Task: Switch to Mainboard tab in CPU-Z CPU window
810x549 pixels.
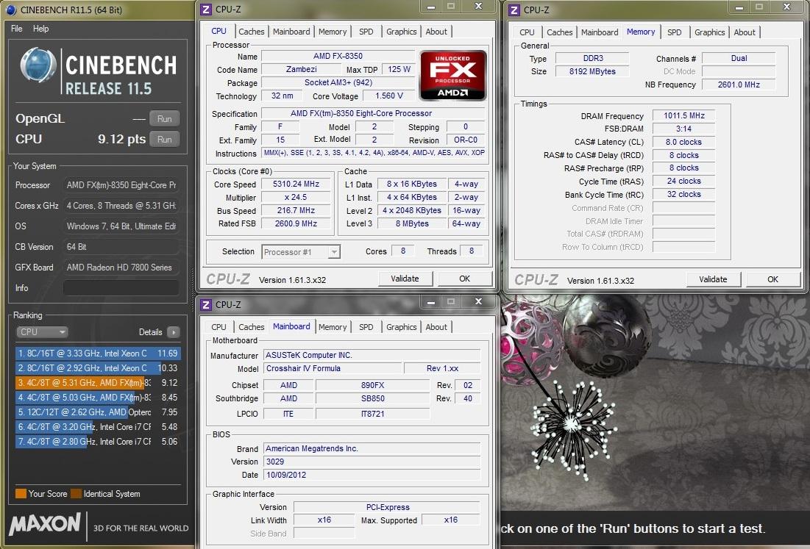Action: click(291, 32)
